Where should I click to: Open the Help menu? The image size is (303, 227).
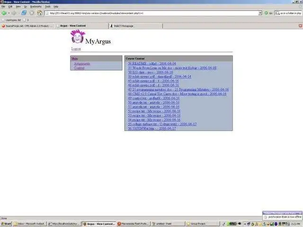click(56, 6)
